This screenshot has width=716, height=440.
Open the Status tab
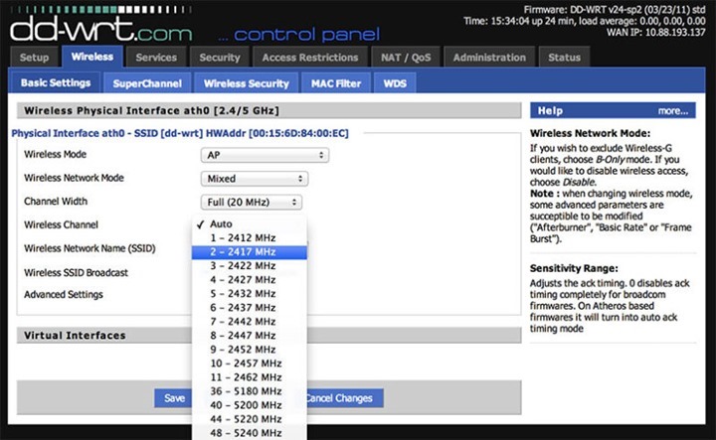pyautogui.click(x=565, y=58)
